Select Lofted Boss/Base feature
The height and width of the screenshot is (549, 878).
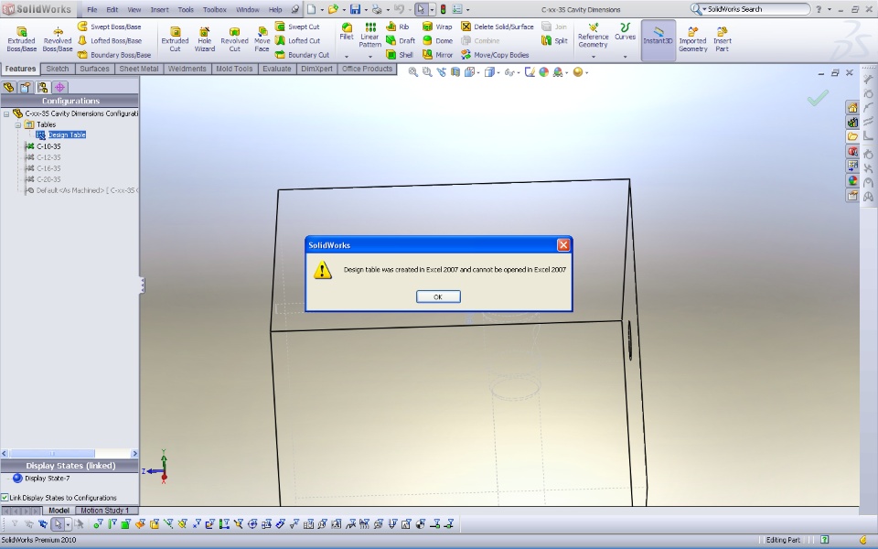pyautogui.click(x=109, y=40)
